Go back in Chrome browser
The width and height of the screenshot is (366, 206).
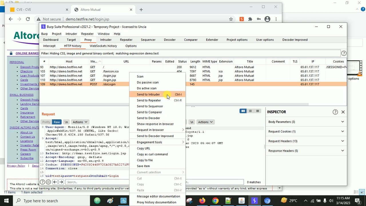(11, 19)
